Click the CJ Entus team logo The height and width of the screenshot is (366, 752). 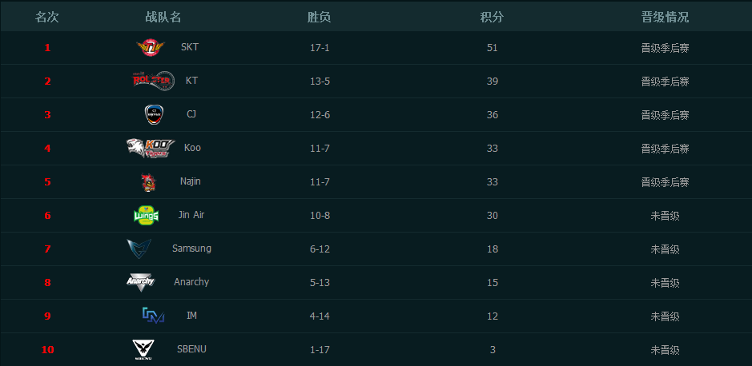coord(154,114)
